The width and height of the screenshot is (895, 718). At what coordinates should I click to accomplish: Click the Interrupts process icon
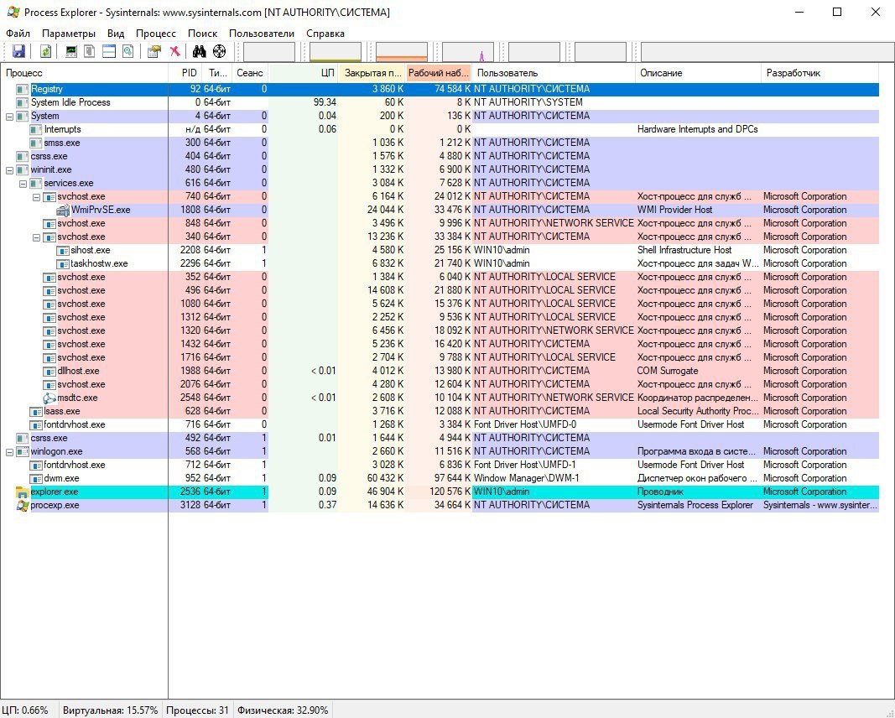(x=36, y=129)
